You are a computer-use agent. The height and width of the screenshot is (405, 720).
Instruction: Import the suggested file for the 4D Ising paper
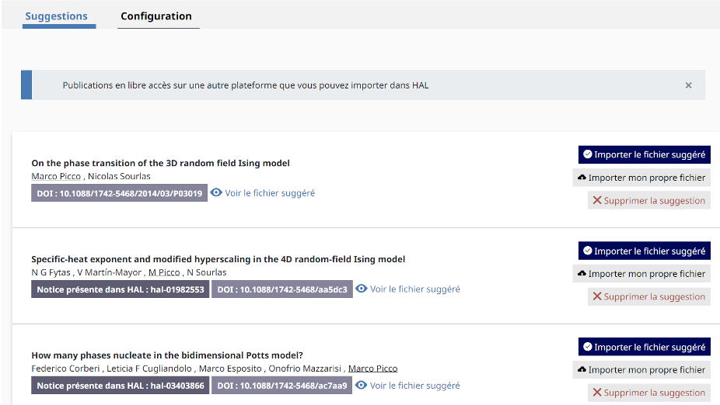tap(645, 251)
